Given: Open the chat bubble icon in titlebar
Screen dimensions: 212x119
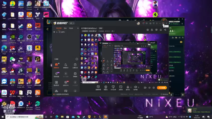Looking at the screenshot, I should click(147, 23).
